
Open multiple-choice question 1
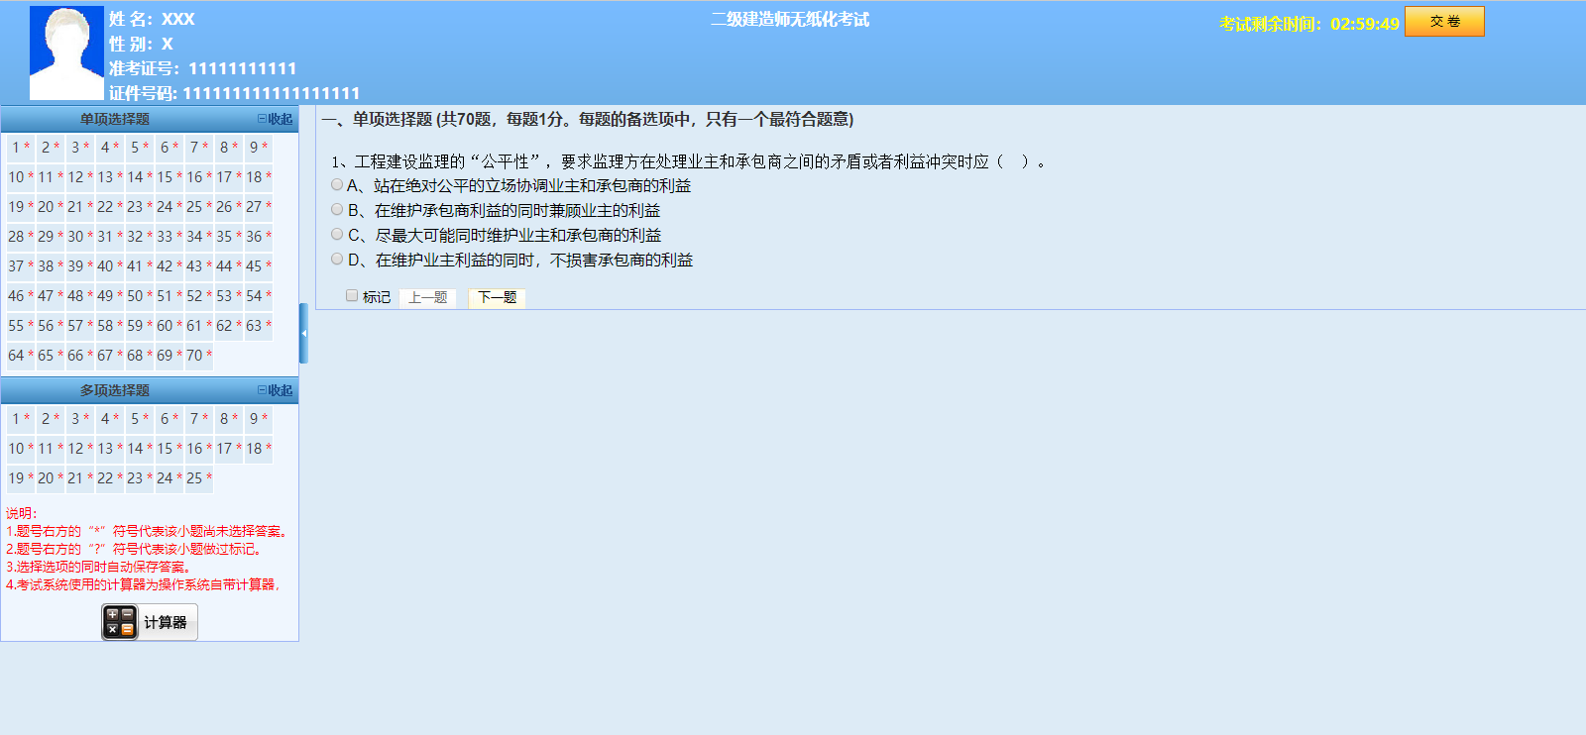[x=17, y=419]
